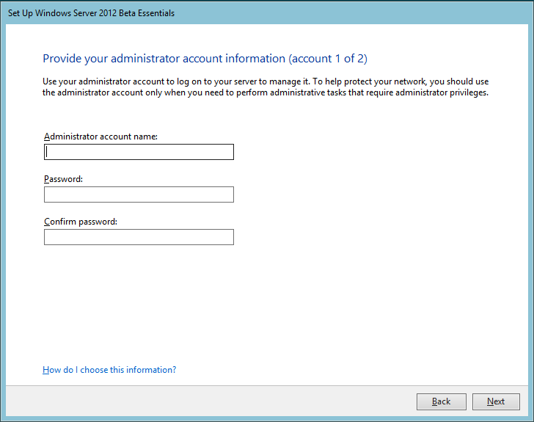
Task: Go back with the Back button
Action: 442,401
